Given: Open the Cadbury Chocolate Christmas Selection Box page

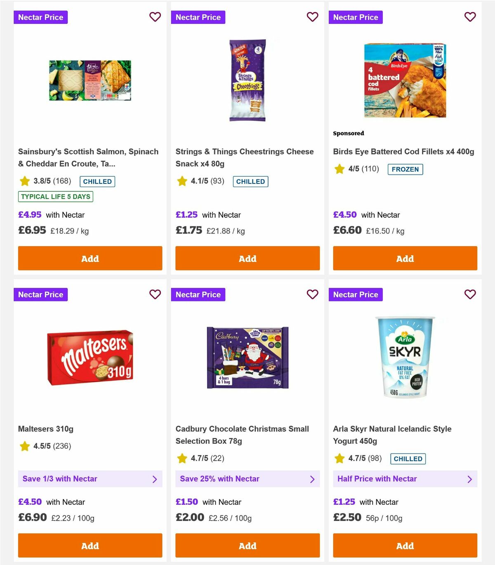Looking at the screenshot, I should [x=242, y=435].
